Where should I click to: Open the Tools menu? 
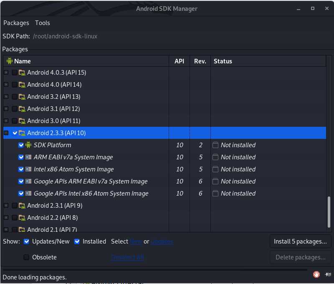tap(43, 23)
